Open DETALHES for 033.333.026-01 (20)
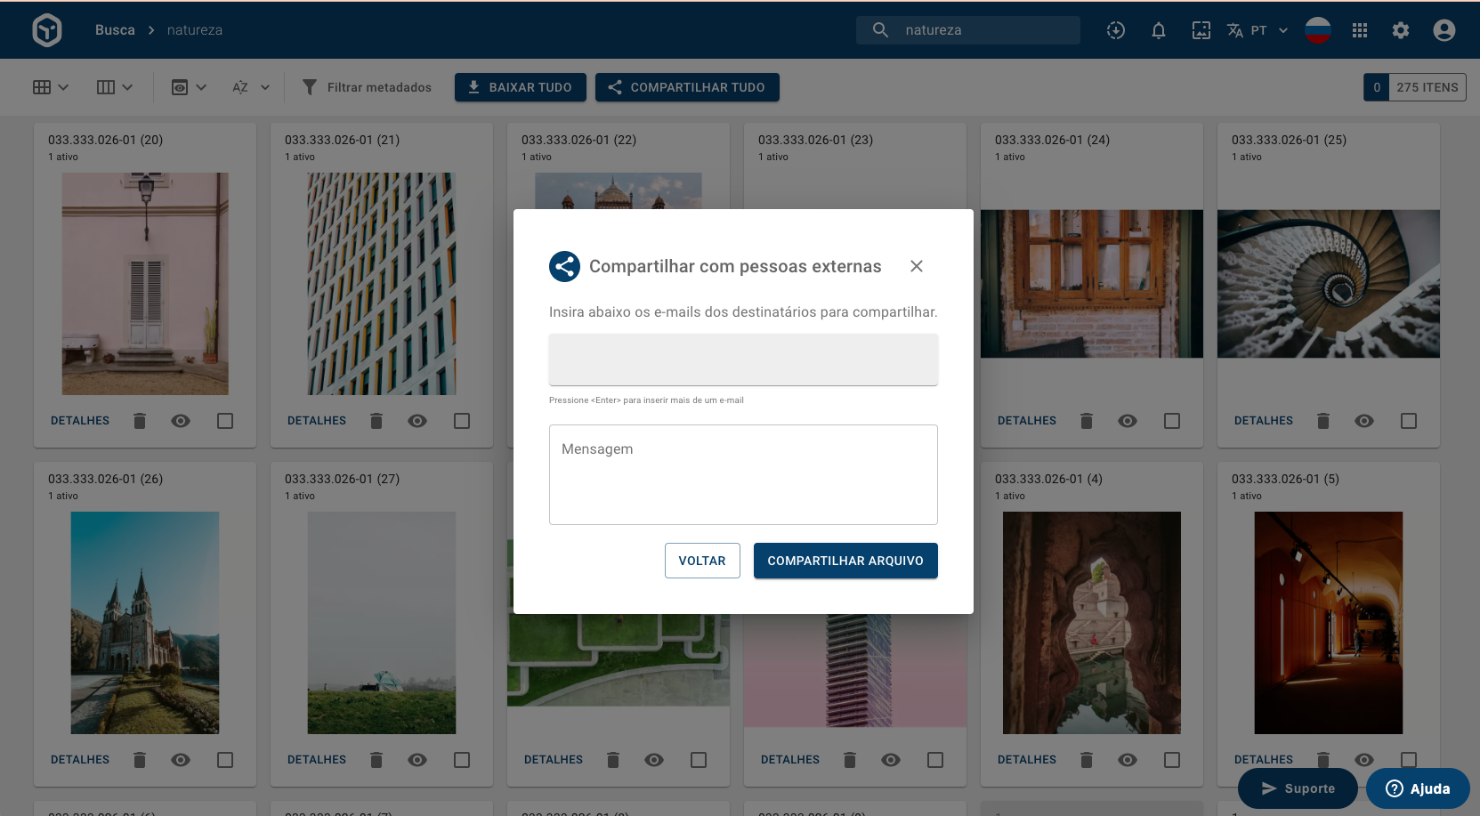The width and height of the screenshot is (1480, 816). (80, 421)
